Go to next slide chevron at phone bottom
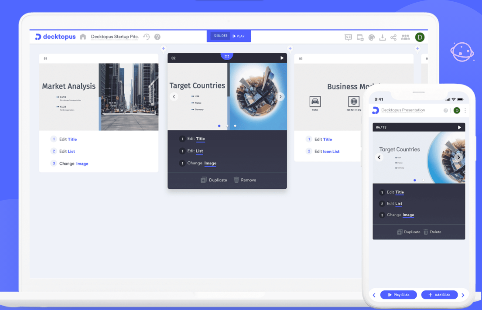 (463, 295)
